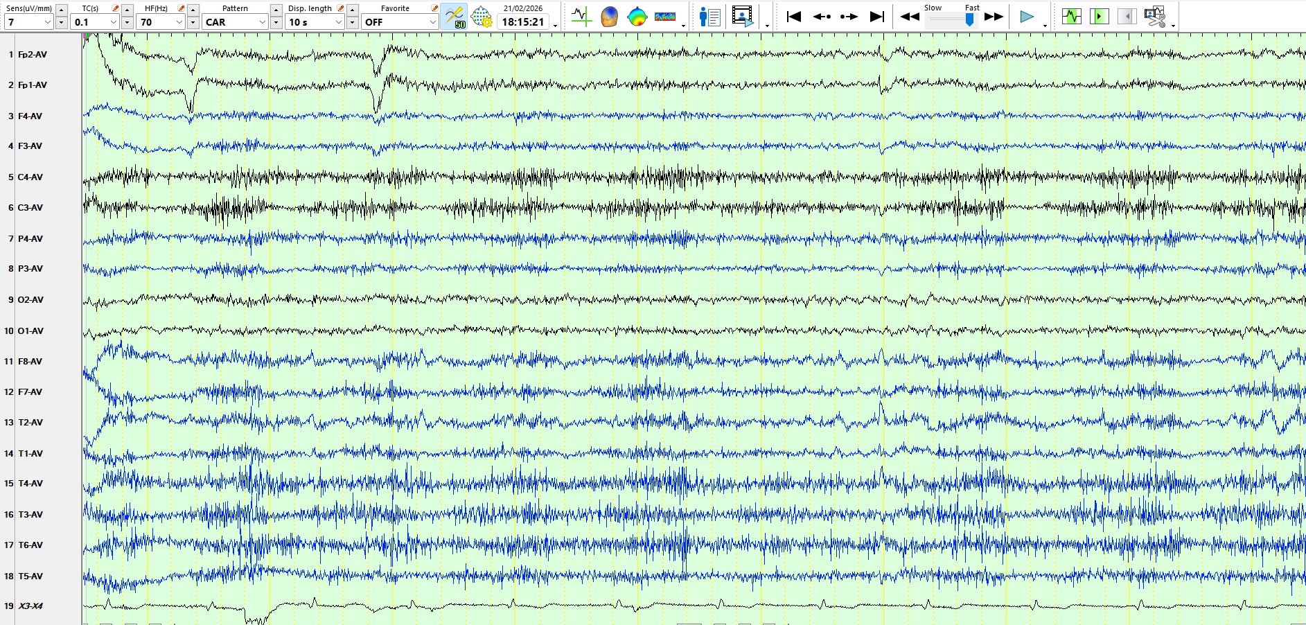
Task: Select the Fp2-AV channel label
Action: pos(33,55)
